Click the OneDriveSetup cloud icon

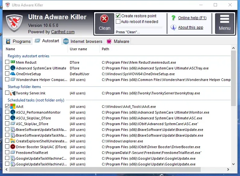click(x=13, y=74)
